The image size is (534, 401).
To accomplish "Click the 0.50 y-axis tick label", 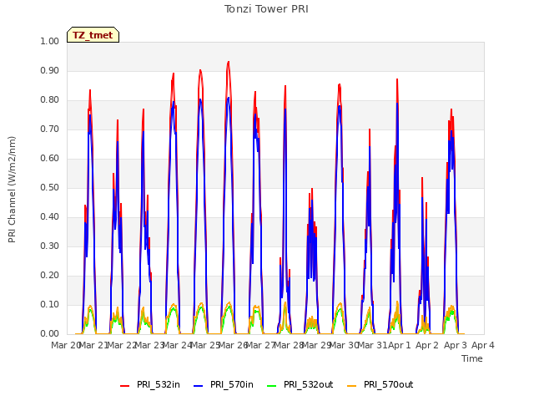I will (x=50, y=187).
